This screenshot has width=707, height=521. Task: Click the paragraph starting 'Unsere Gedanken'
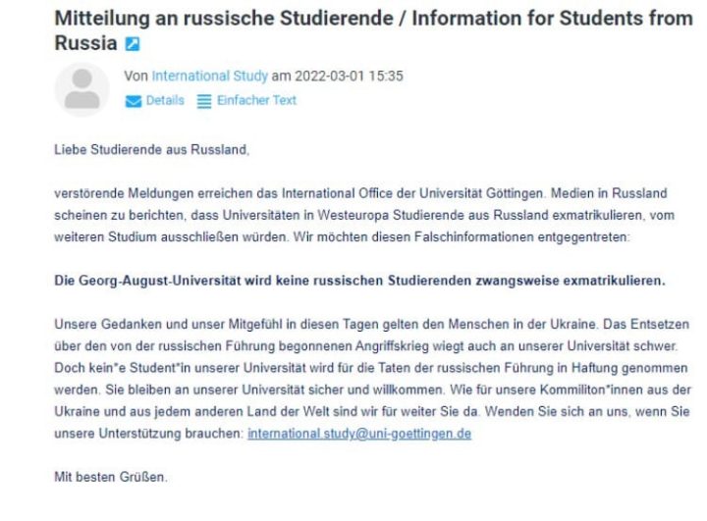pos(372,379)
